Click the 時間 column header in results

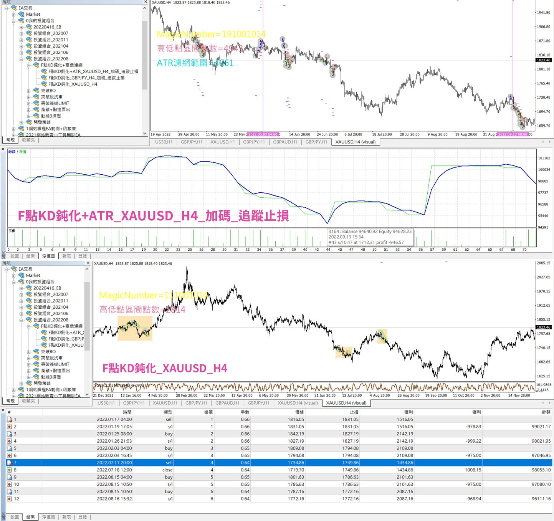tap(127, 412)
